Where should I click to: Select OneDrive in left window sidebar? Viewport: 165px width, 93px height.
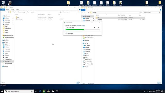(6, 40)
